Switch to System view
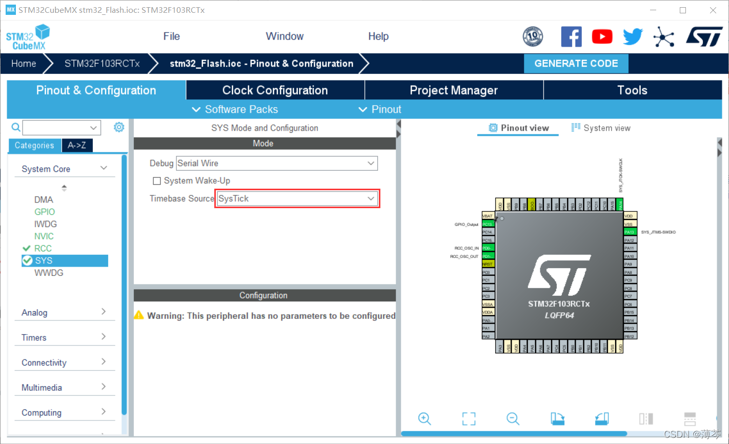729x444 pixels. click(x=601, y=128)
